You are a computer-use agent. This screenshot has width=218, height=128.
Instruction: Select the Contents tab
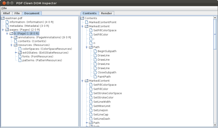pyautogui.click(x=90, y=13)
